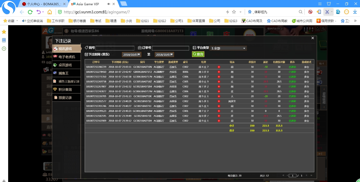Go to the next results page
360x182 pixels.
click(x=307, y=175)
